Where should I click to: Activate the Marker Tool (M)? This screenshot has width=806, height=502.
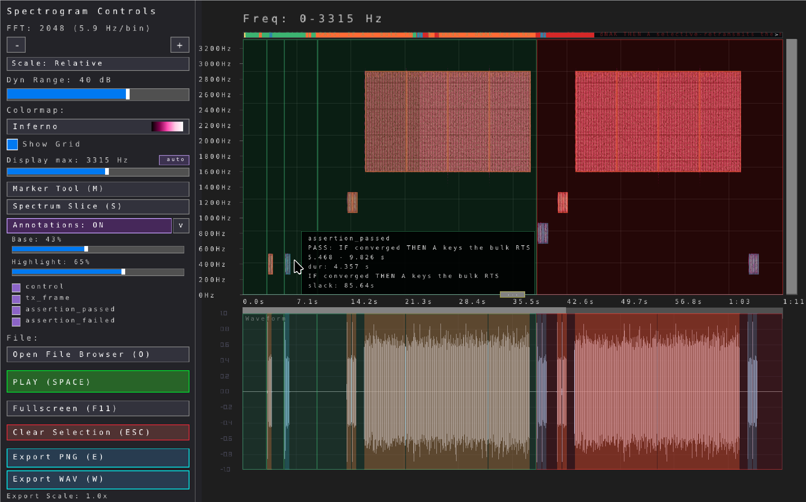point(98,189)
